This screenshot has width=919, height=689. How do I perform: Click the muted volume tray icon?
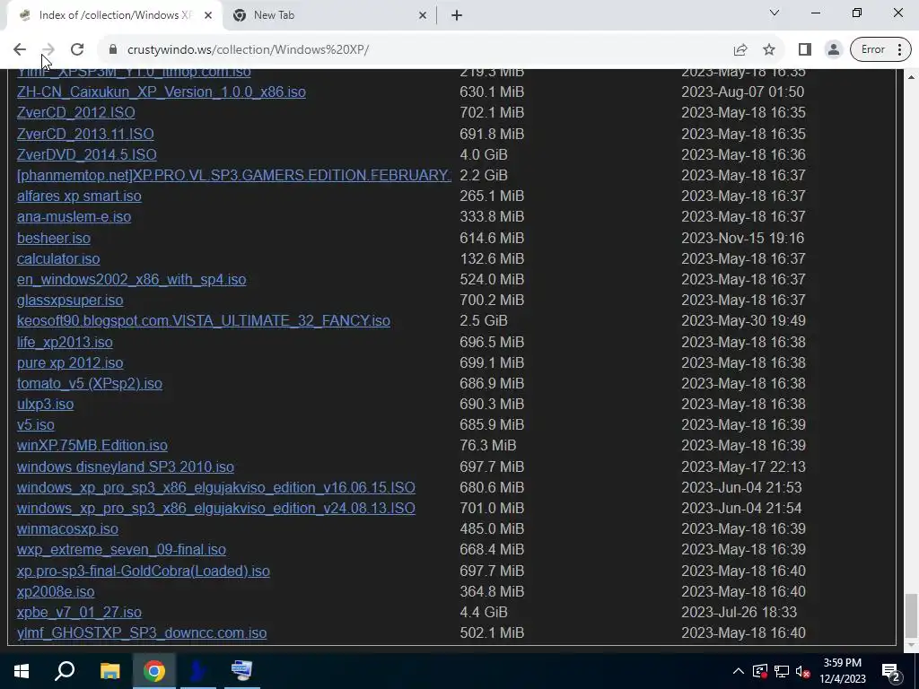click(x=803, y=671)
